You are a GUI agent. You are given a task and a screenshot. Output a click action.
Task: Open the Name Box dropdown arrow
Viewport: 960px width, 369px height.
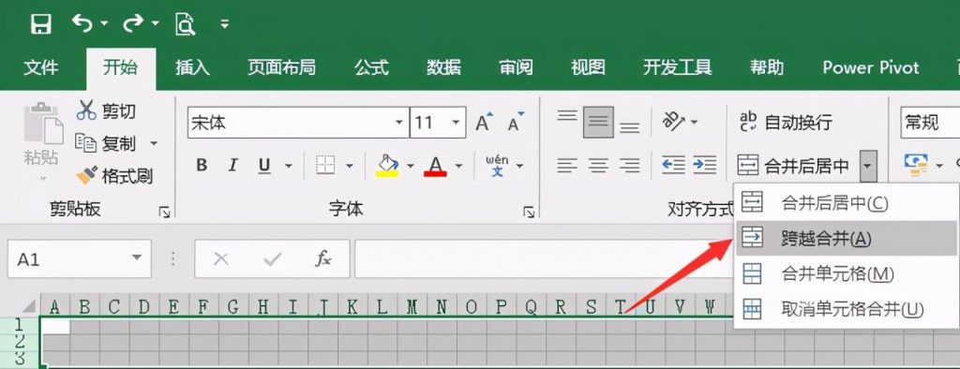point(137,258)
